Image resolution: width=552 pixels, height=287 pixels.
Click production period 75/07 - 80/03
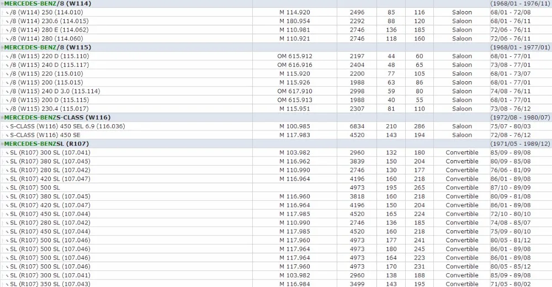coord(511,126)
